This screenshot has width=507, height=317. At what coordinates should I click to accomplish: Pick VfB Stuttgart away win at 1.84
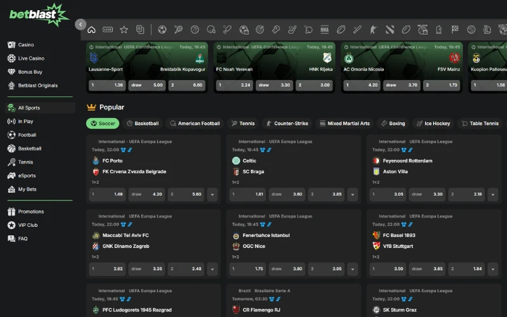[x=466, y=269]
